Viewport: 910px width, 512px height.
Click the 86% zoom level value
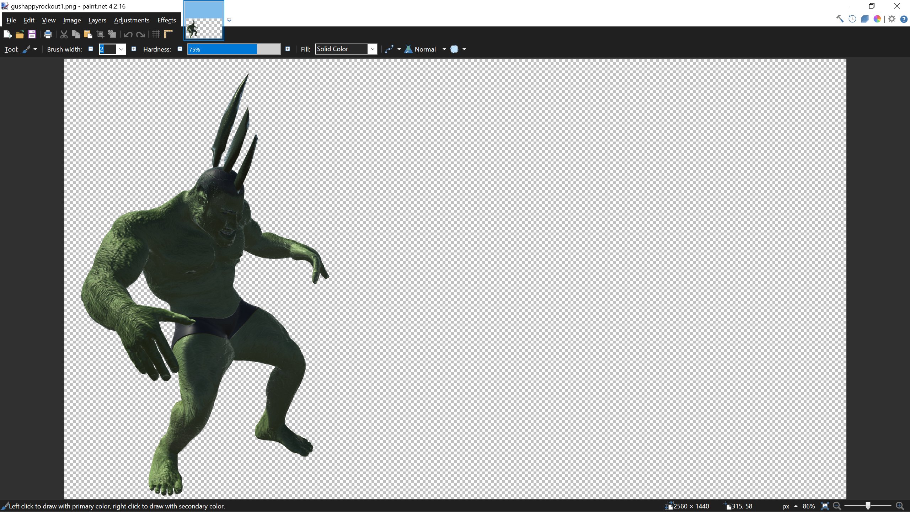click(x=809, y=506)
